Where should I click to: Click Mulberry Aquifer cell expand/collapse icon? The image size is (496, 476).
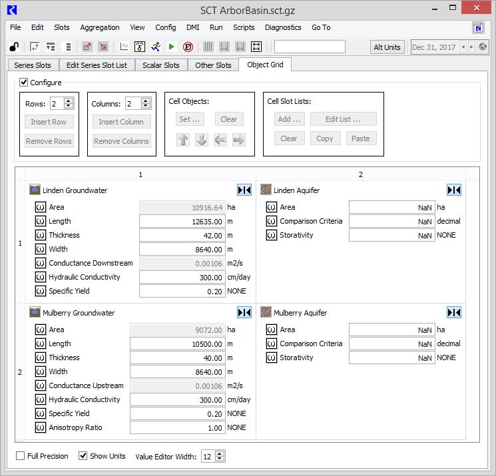(x=454, y=313)
